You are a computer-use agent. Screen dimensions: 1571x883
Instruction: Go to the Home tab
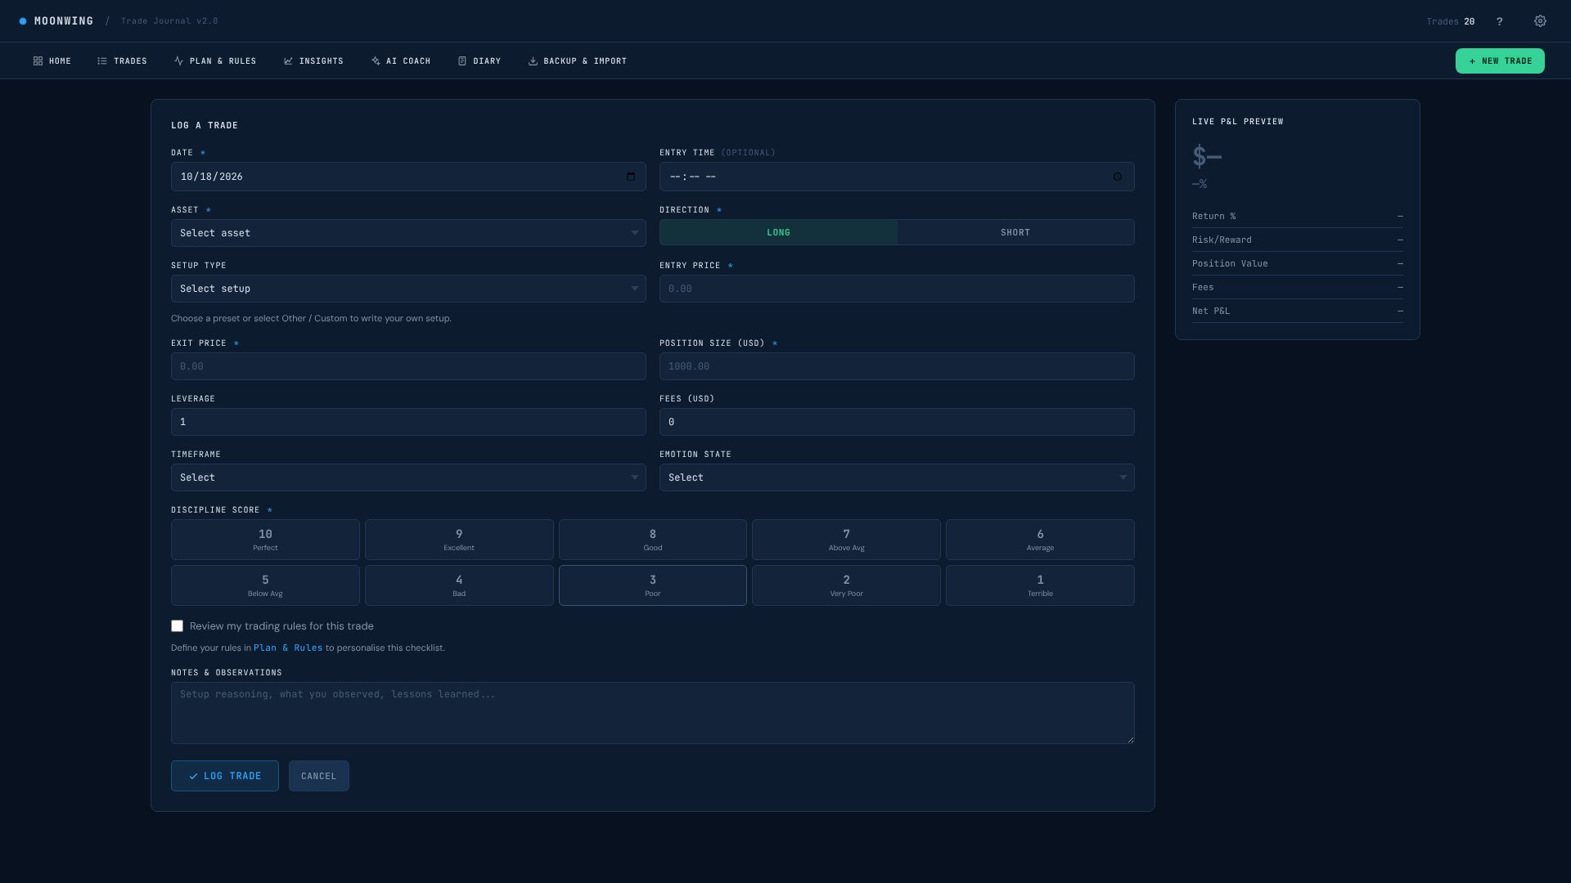(x=52, y=61)
